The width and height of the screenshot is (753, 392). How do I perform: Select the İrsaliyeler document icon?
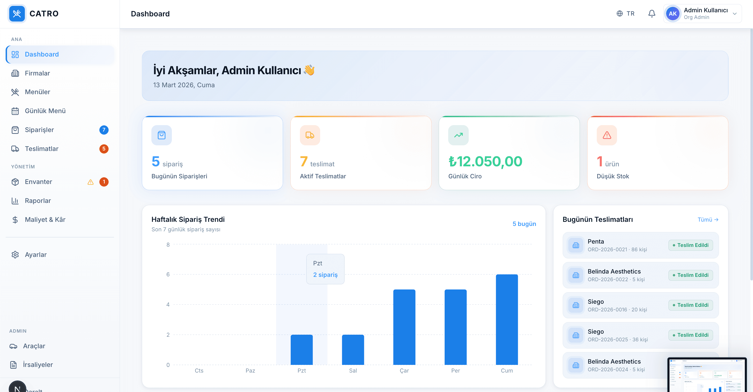coord(15,365)
